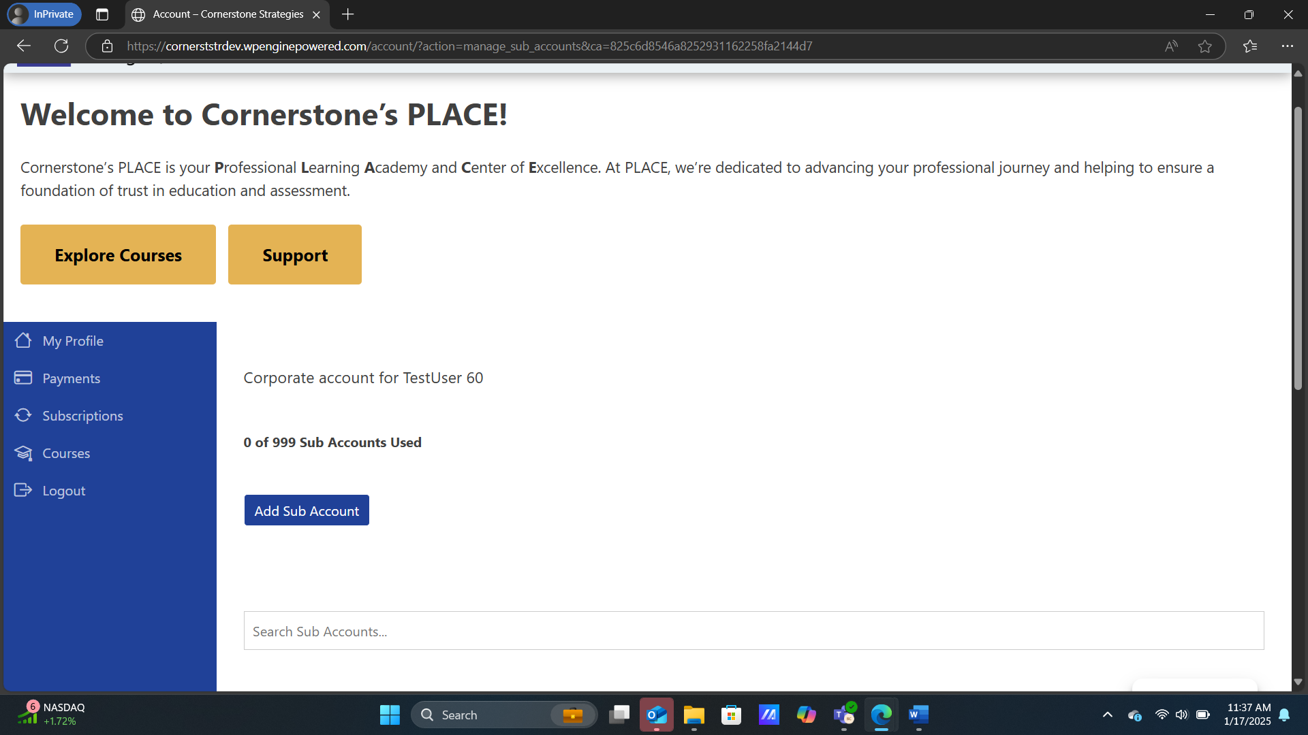Open My Profile using the home icon
The width and height of the screenshot is (1308, 735).
coord(25,340)
